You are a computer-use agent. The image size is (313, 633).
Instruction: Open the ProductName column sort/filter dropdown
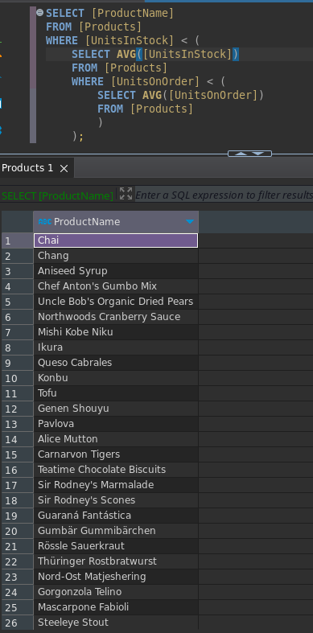point(190,222)
